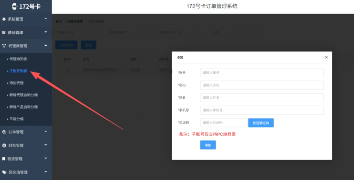Close the 添加 dialog with the X
The image size is (354, 180).
click(326, 57)
